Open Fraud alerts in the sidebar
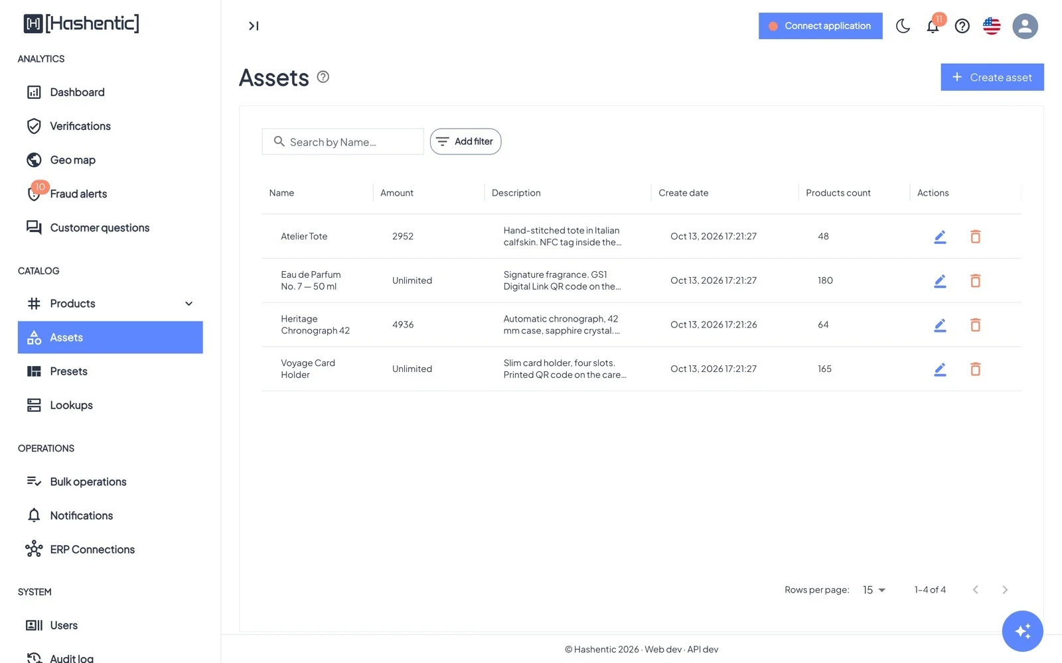This screenshot has width=1062, height=663. [x=110, y=194]
